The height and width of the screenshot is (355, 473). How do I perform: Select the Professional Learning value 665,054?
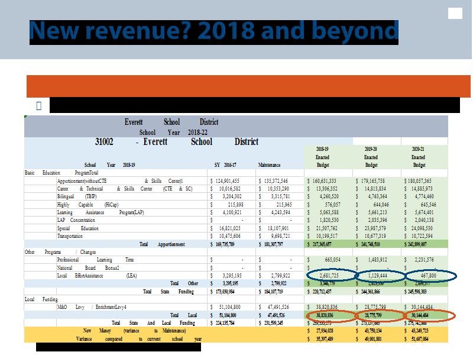click(332, 260)
